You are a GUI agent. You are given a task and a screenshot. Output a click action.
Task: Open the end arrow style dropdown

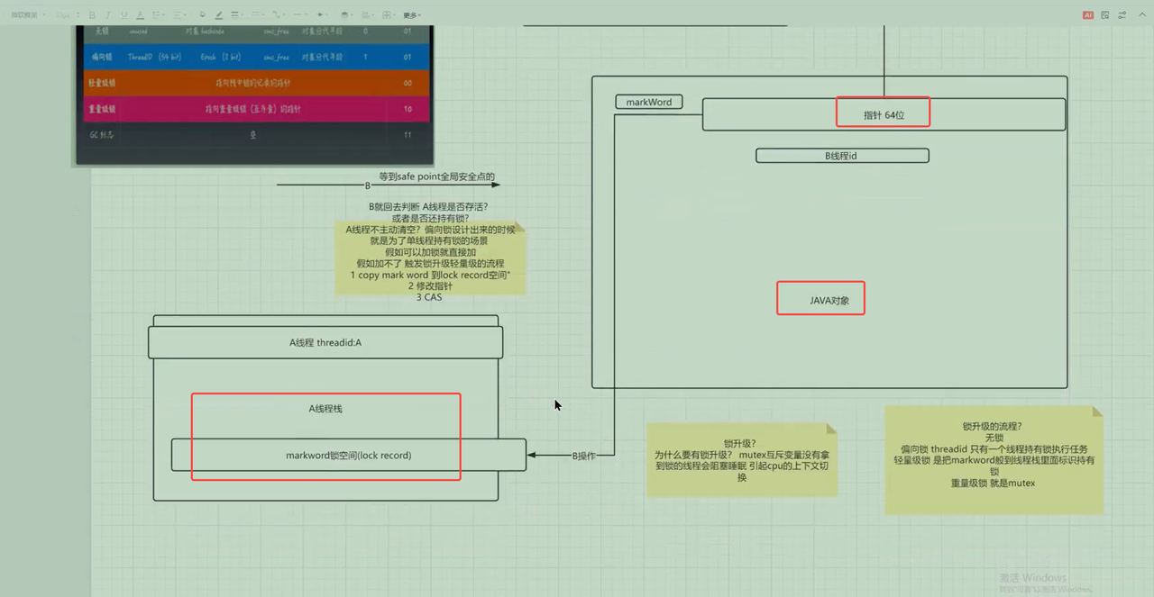(x=323, y=15)
